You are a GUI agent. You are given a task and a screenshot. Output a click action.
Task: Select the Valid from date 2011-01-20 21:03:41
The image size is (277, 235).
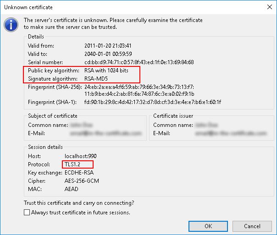pyautogui.click(x=108, y=46)
